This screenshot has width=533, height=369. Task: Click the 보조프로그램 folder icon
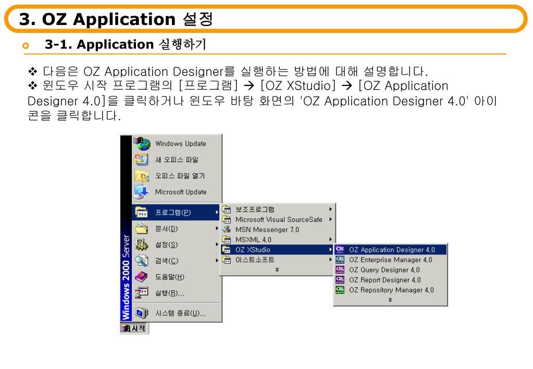227,210
